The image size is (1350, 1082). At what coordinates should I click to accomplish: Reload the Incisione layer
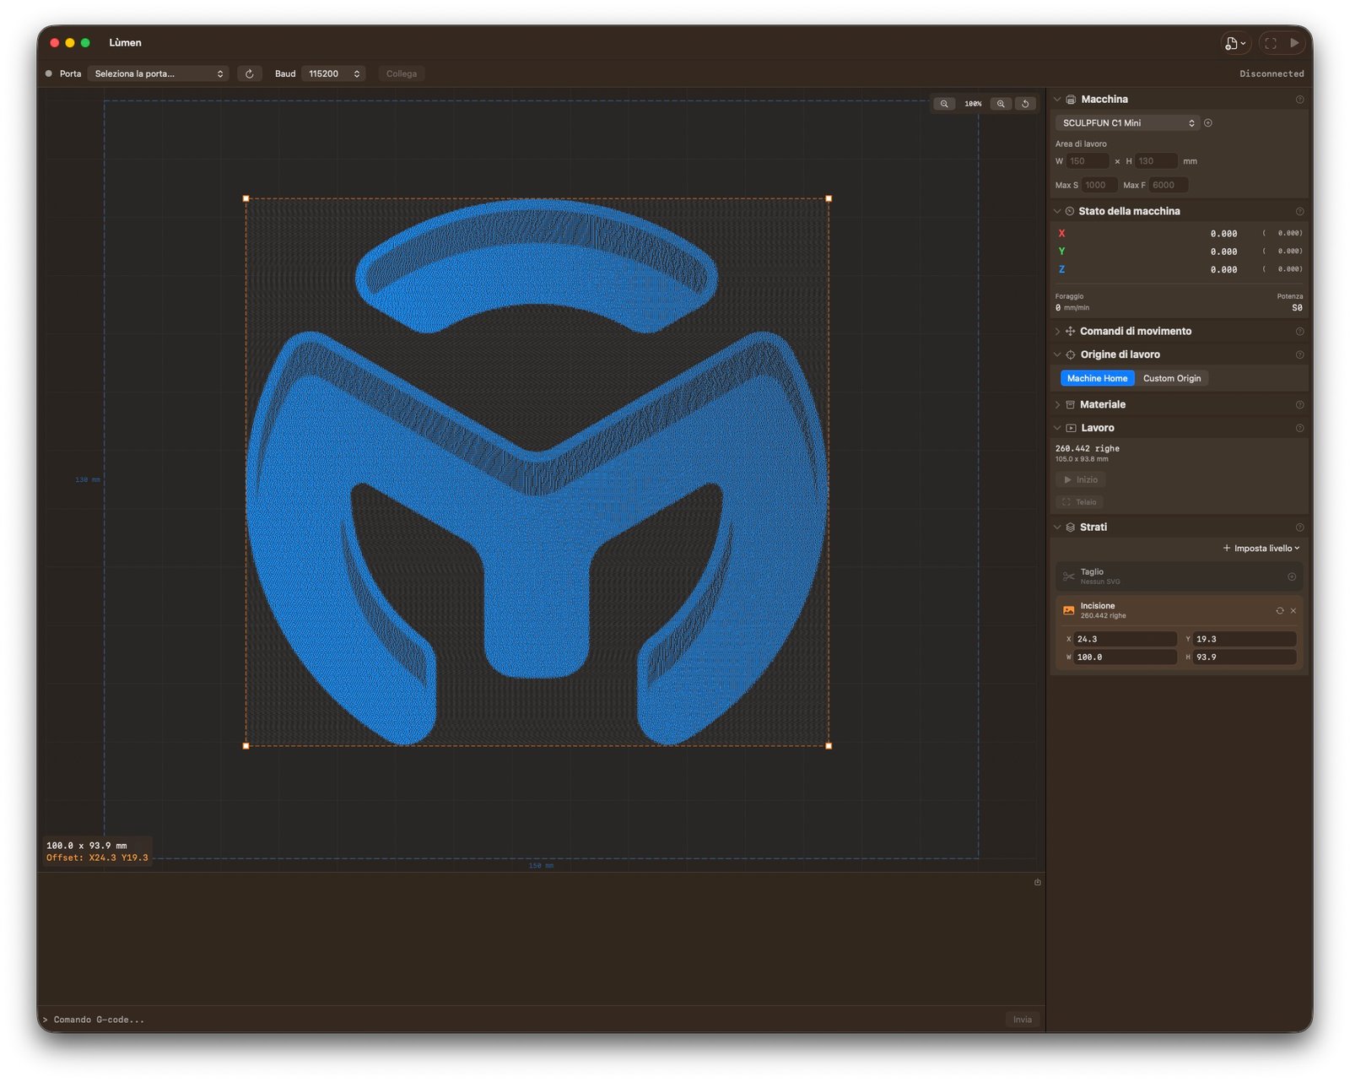coord(1279,610)
